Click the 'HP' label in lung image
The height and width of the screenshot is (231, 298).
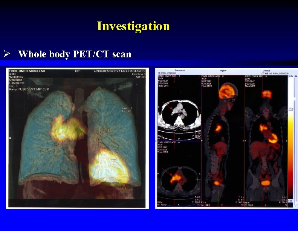[77, 71]
